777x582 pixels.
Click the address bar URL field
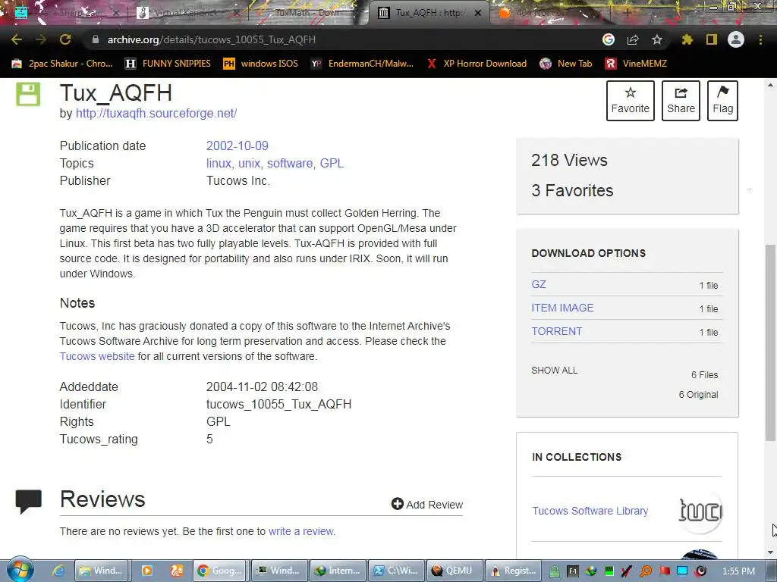(342, 39)
